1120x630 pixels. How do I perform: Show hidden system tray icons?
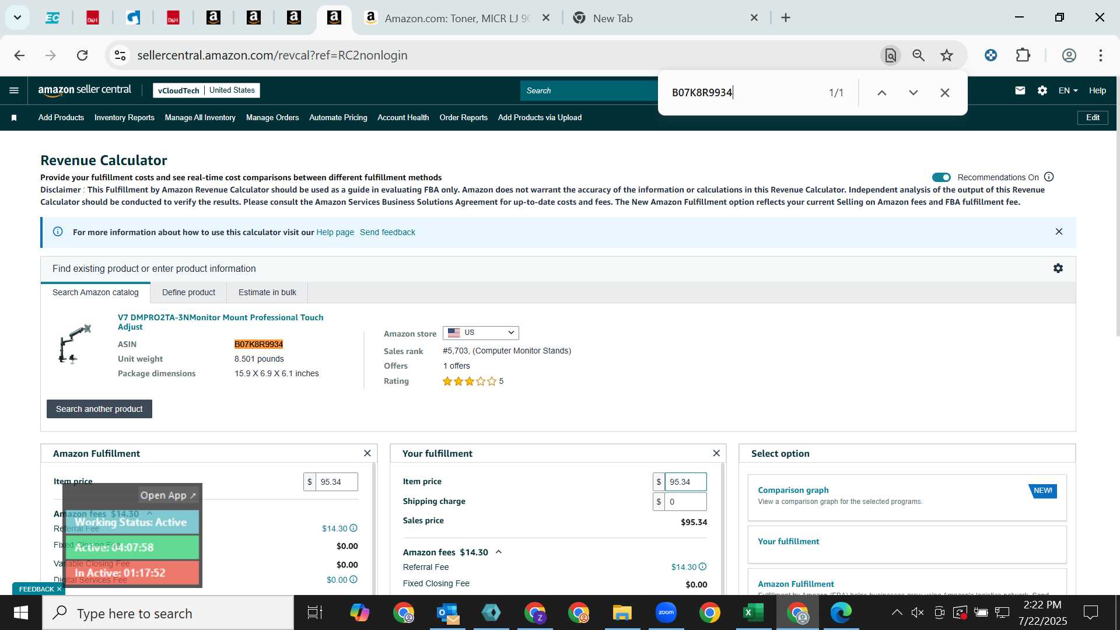[x=897, y=612]
